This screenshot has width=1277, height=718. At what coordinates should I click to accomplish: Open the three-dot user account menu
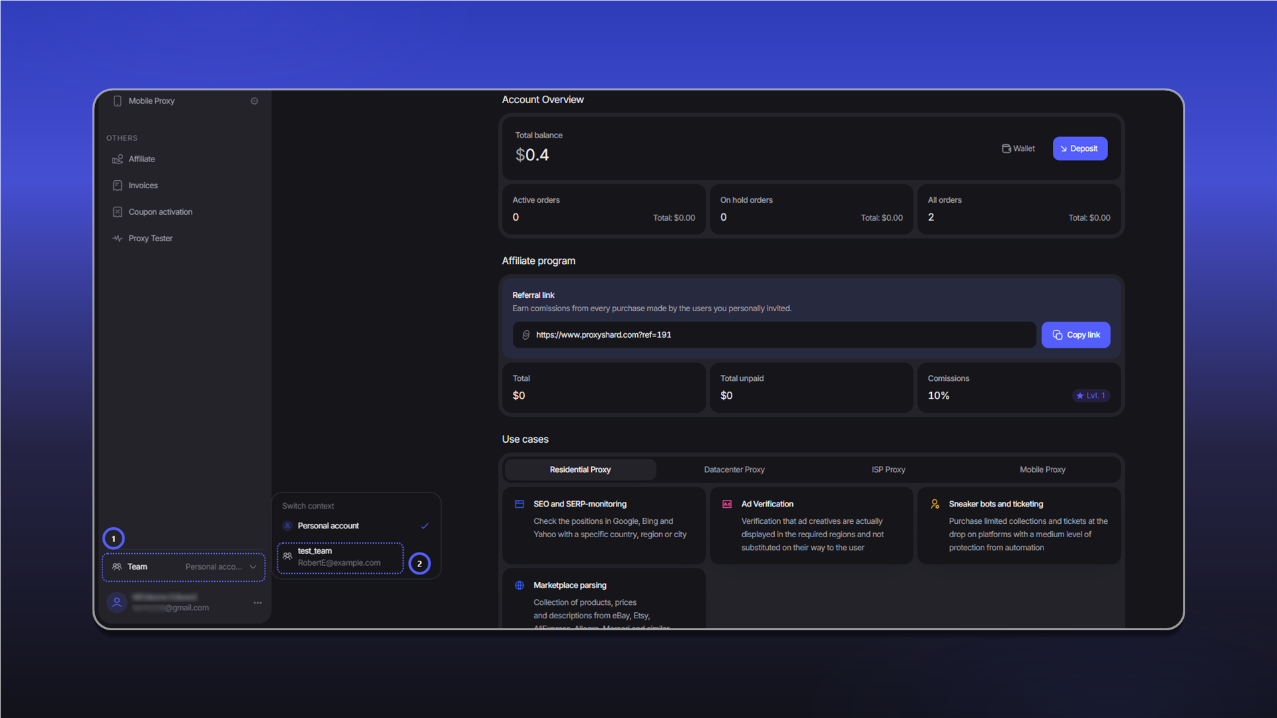[x=257, y=603]
